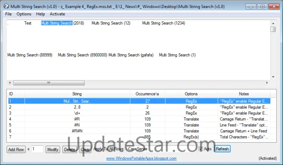This screenshot has height=165, width=283.
Task: Click the 'Total Characters' note cell
Action: click(244, 137)
